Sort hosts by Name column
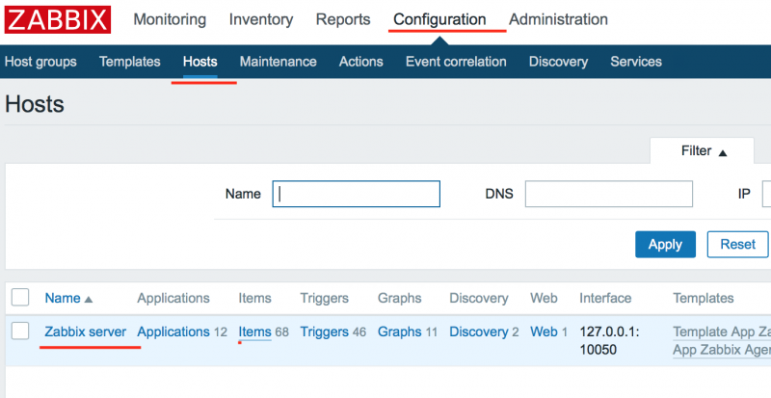 (x=68, y=298)
